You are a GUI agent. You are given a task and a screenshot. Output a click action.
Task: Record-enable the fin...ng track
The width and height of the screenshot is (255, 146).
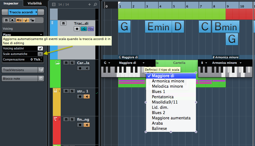click(x=80, y=125)
